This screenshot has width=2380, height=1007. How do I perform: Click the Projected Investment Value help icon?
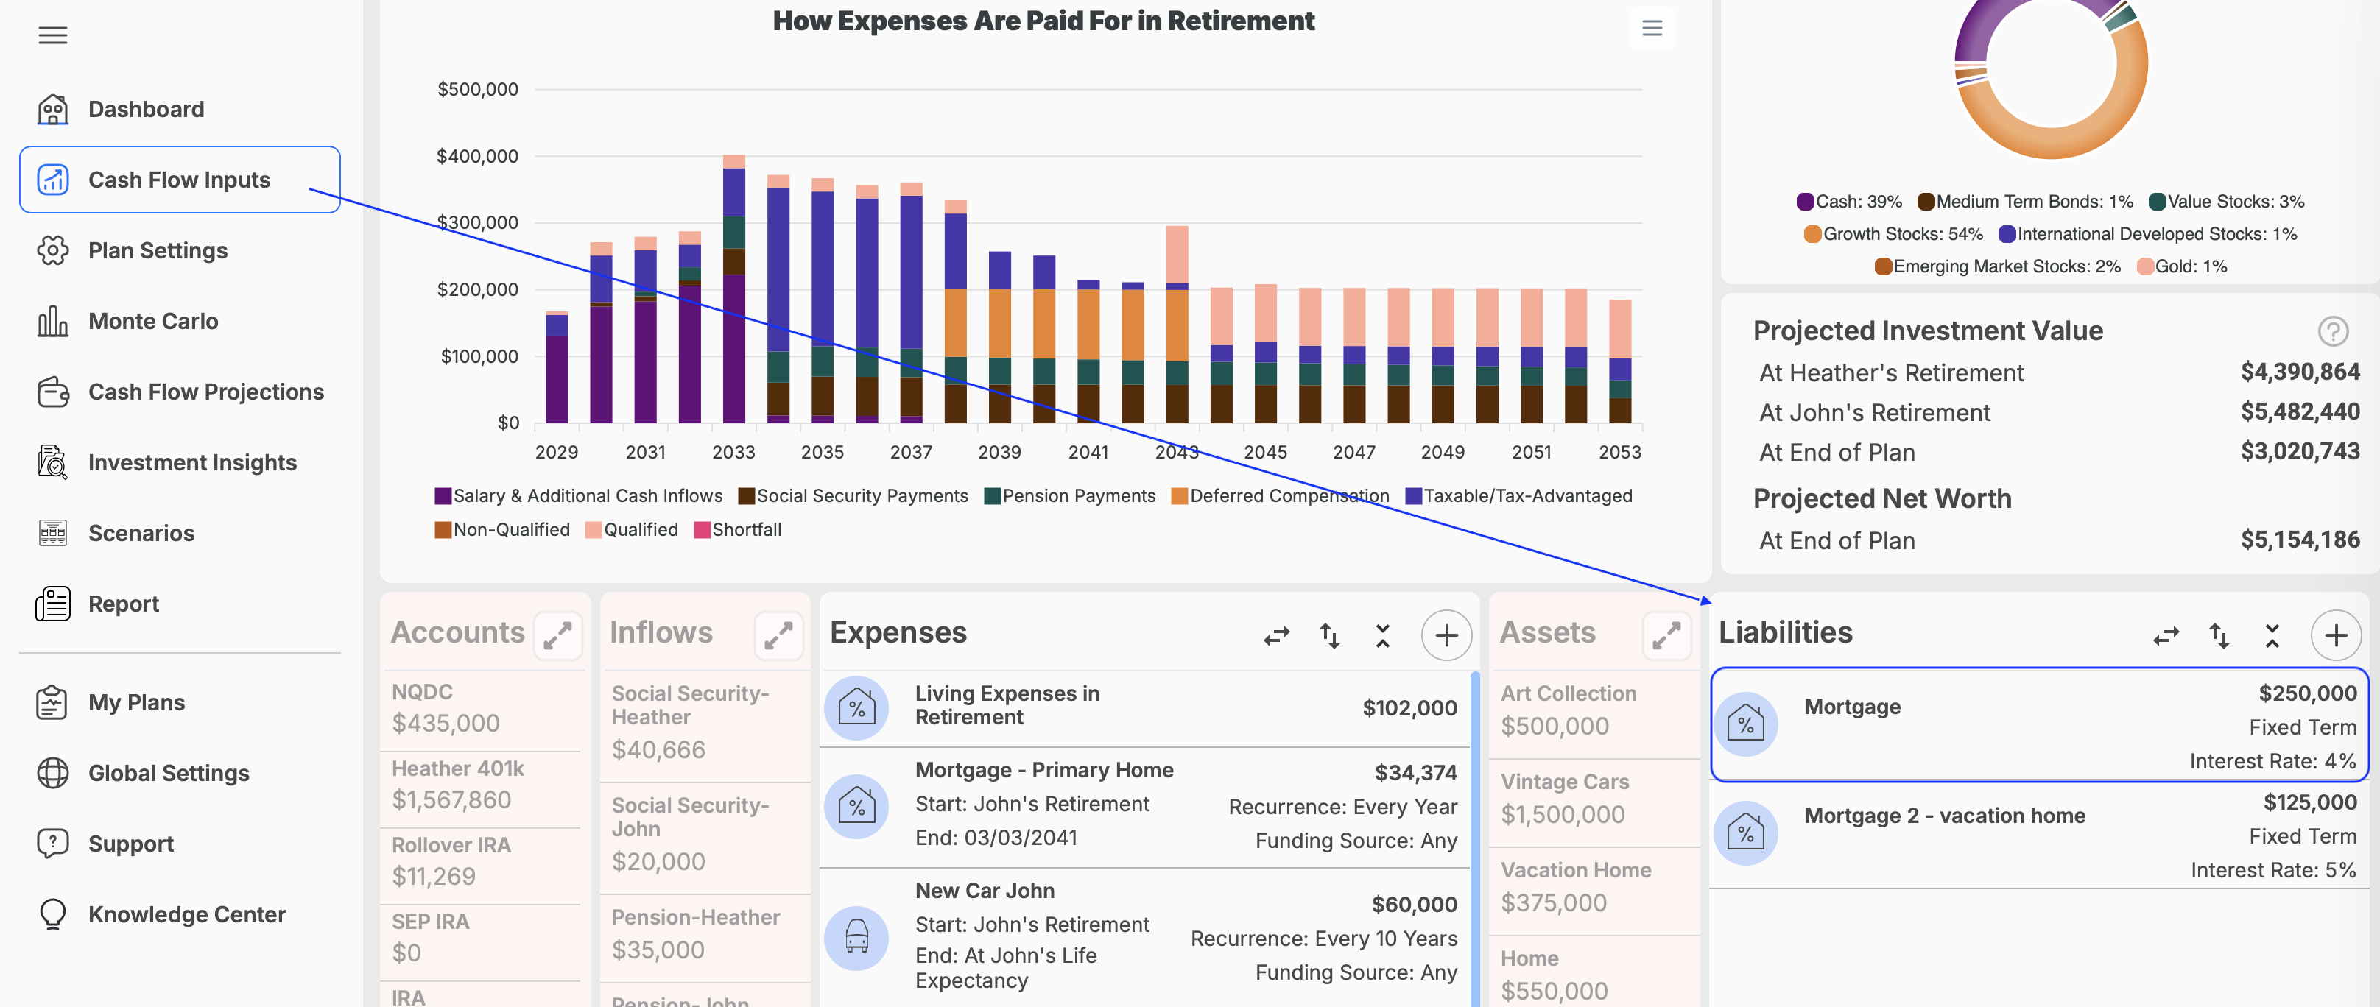tap(2333, 331)
